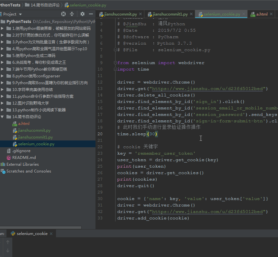The height and width of the screenshot is (257, 278).
Task: Select Scratches and Consoles node
Action: pyautogui.click(x=29, y=171)
